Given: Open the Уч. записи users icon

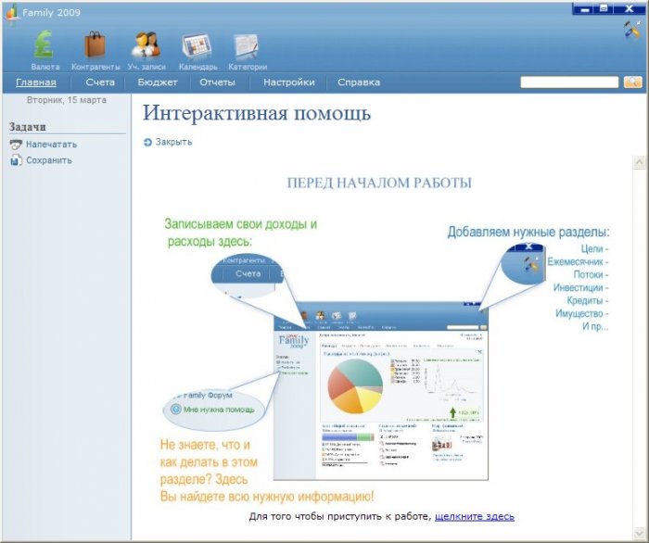Looking at the screenshot, I should 146,44.
